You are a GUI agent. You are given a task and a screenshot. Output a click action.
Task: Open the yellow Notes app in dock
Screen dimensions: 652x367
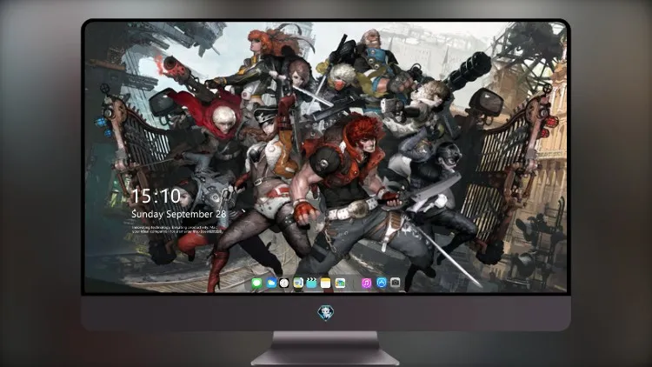[326, 284]
